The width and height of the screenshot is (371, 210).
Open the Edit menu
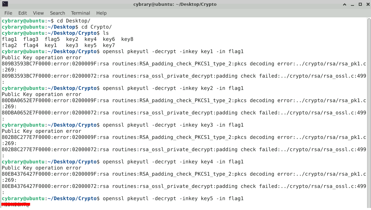click(x=23, y=13)
